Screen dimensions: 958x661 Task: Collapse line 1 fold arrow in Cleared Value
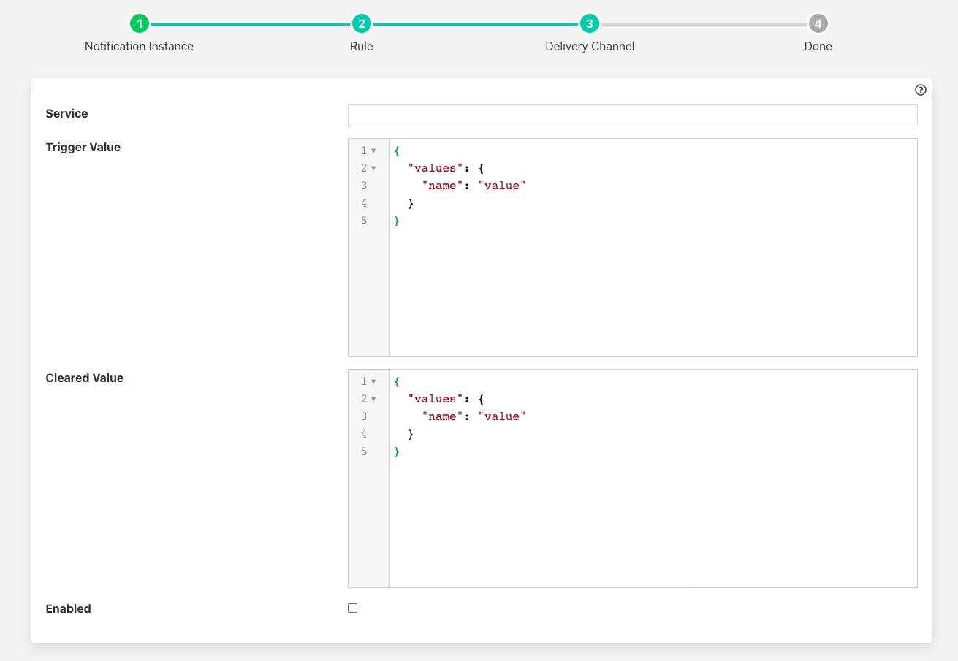pos(373,381)
